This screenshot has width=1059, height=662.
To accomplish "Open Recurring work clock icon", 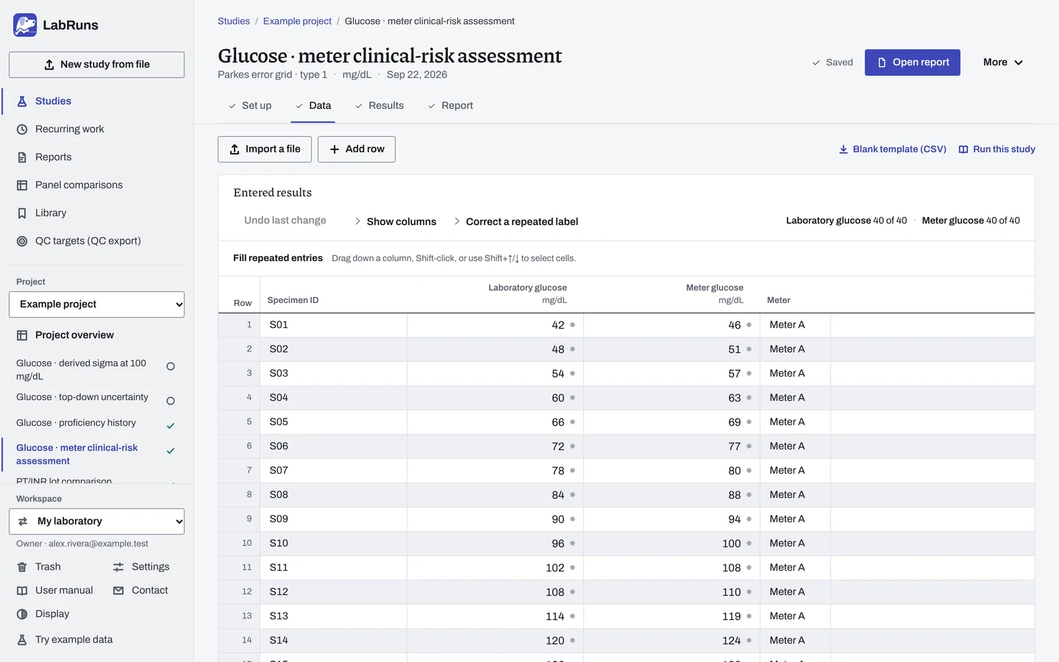I will point(22,129).
